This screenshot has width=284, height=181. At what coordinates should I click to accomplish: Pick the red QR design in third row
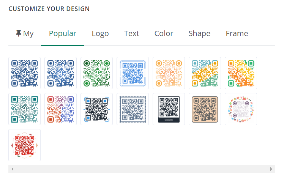pos(24,145)
